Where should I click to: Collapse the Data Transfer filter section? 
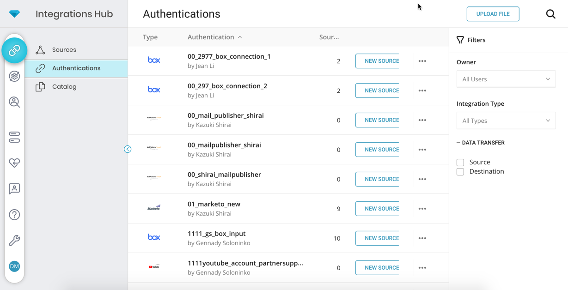[x=481, y=143]
